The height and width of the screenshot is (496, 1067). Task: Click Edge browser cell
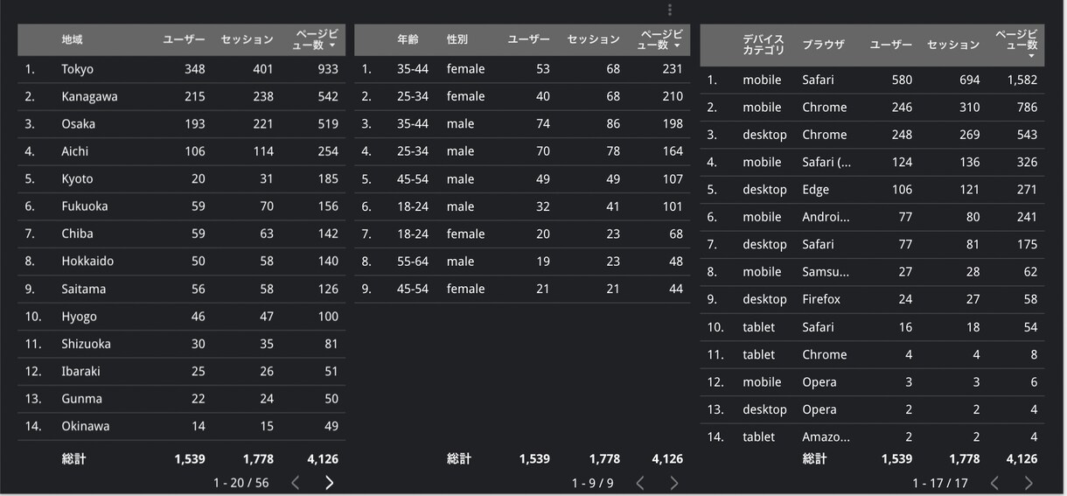click(x=815, y=189)
